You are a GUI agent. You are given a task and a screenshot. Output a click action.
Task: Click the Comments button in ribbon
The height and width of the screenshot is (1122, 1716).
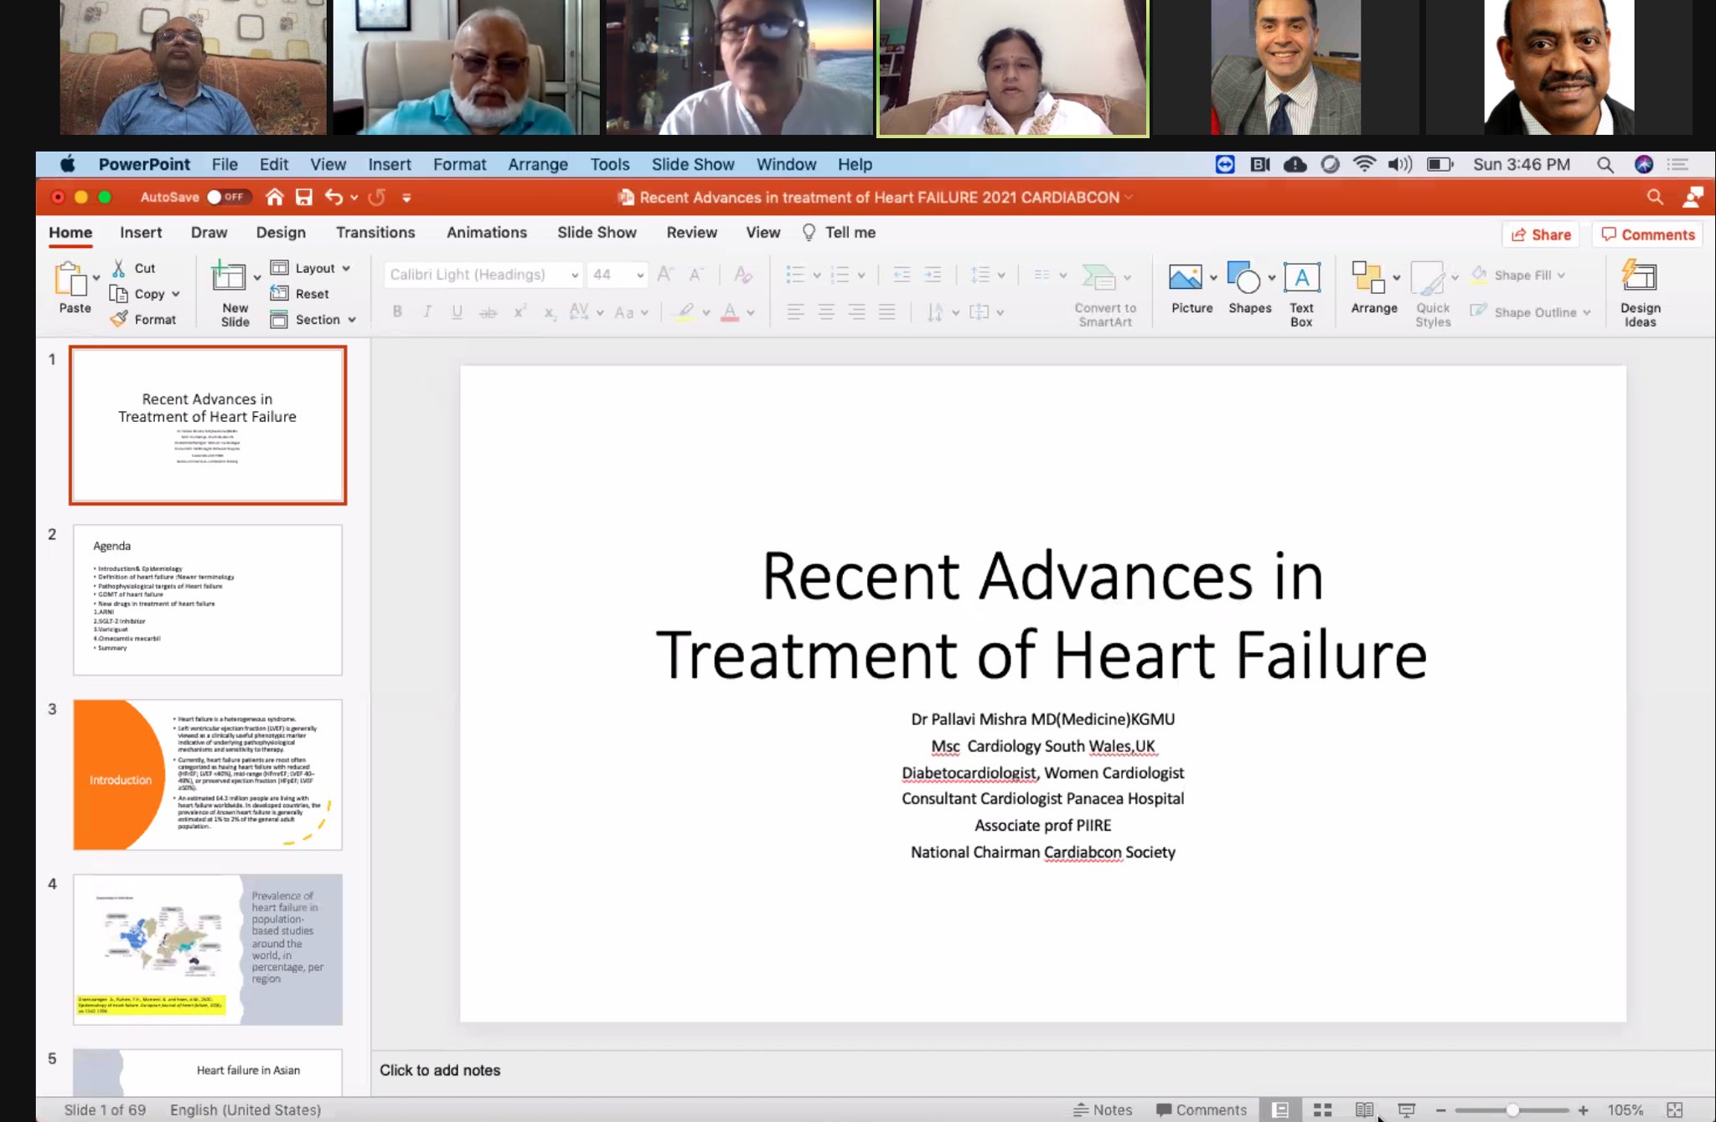pos(1647,235)
